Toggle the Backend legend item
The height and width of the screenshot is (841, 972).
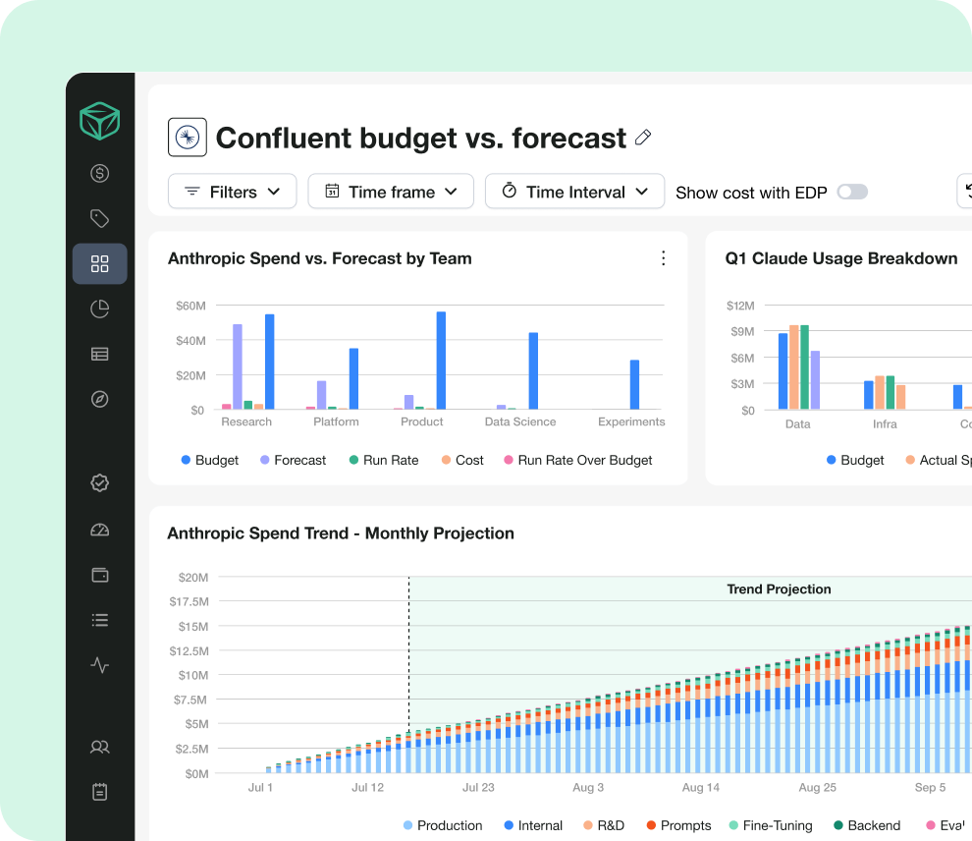click(x=867, y=825)
